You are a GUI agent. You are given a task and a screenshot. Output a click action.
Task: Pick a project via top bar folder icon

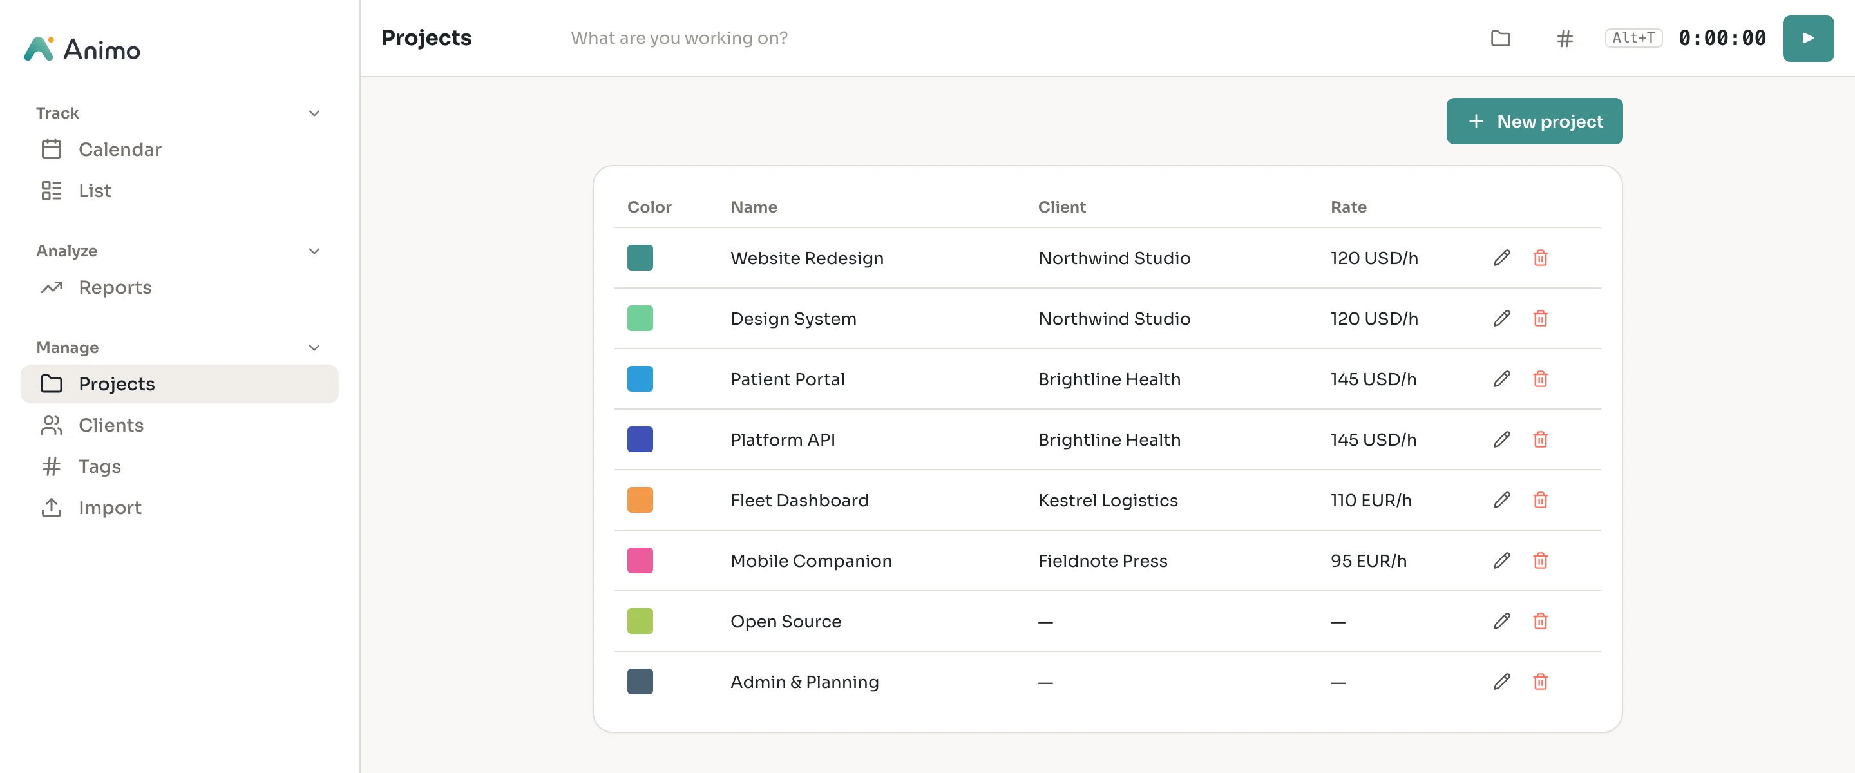[x=1501, y=38]
